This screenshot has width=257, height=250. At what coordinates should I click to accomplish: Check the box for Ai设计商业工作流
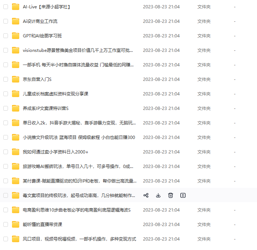[x=6, y=21]
